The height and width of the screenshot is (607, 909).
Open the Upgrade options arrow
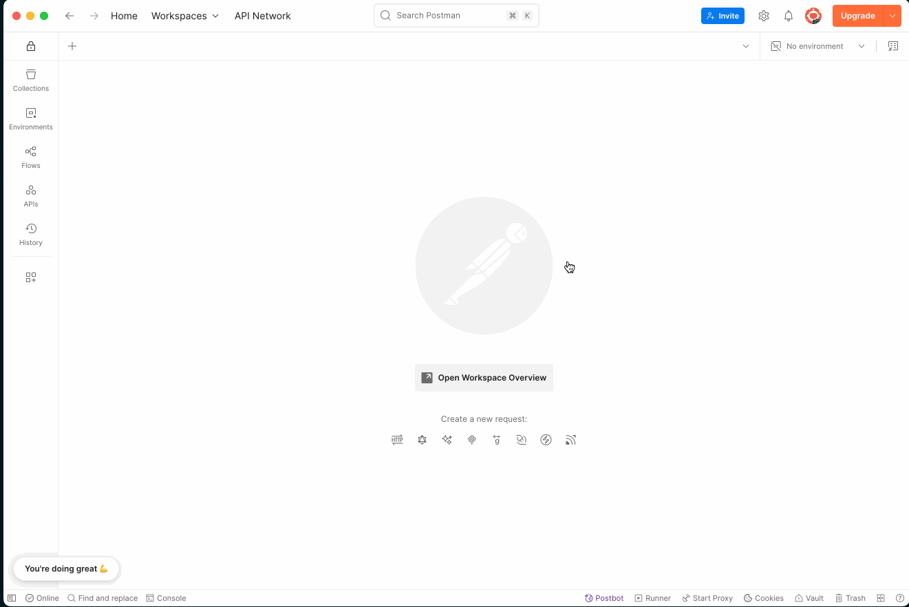tap(892, 16)
